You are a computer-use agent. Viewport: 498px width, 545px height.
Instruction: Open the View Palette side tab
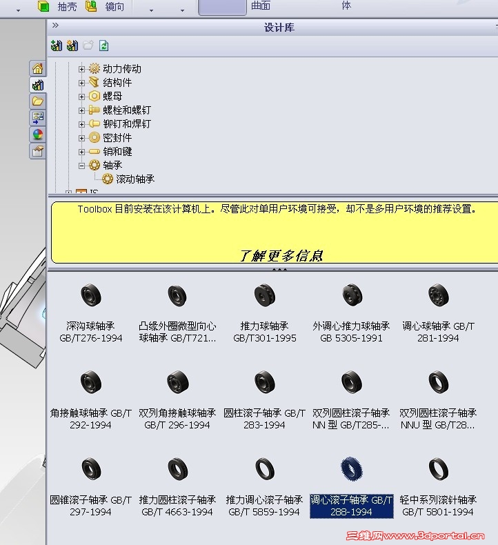[x=37, y=118]
